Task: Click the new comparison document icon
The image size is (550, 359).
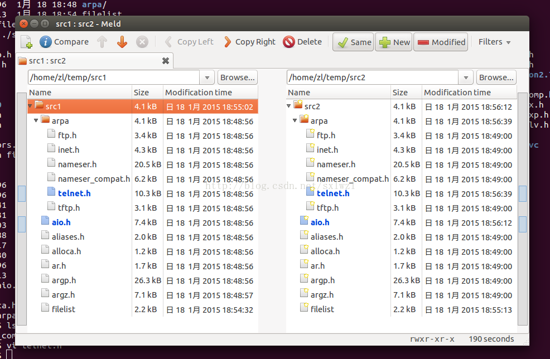Action: point(27,42)
